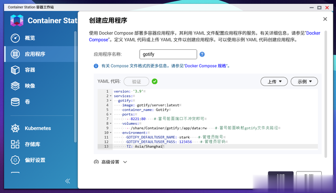Click the 高级设置 gear icon
The width and height of the screenshot is (336, 193).
pos(96,162)
